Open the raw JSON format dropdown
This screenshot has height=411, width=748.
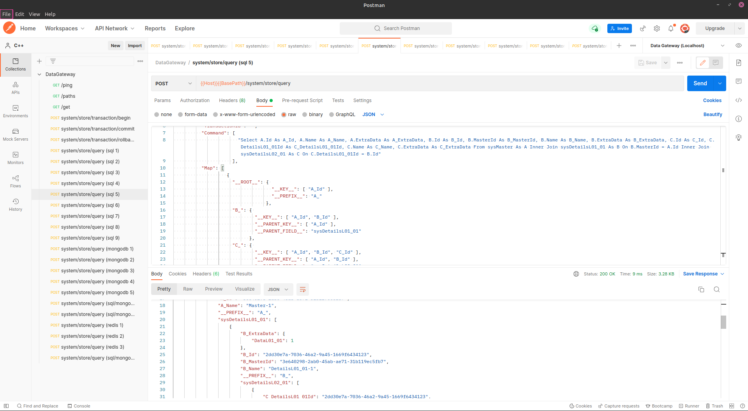[373, 115]
